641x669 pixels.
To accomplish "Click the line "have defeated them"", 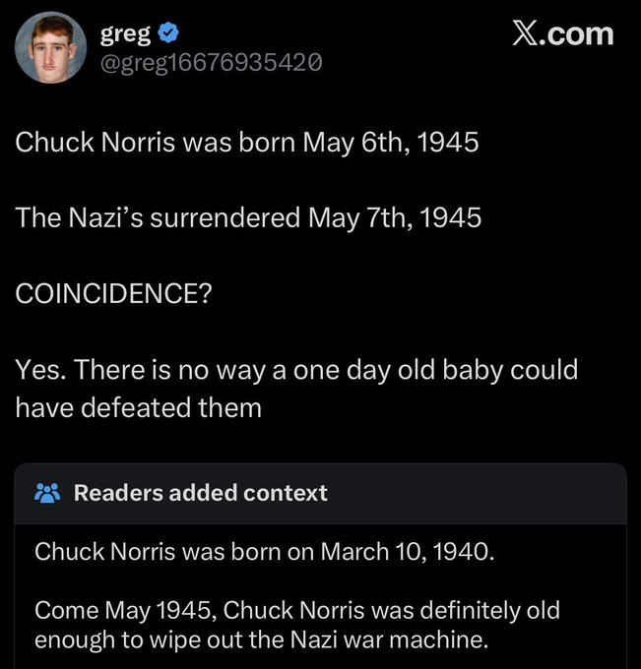I will 138,406.
